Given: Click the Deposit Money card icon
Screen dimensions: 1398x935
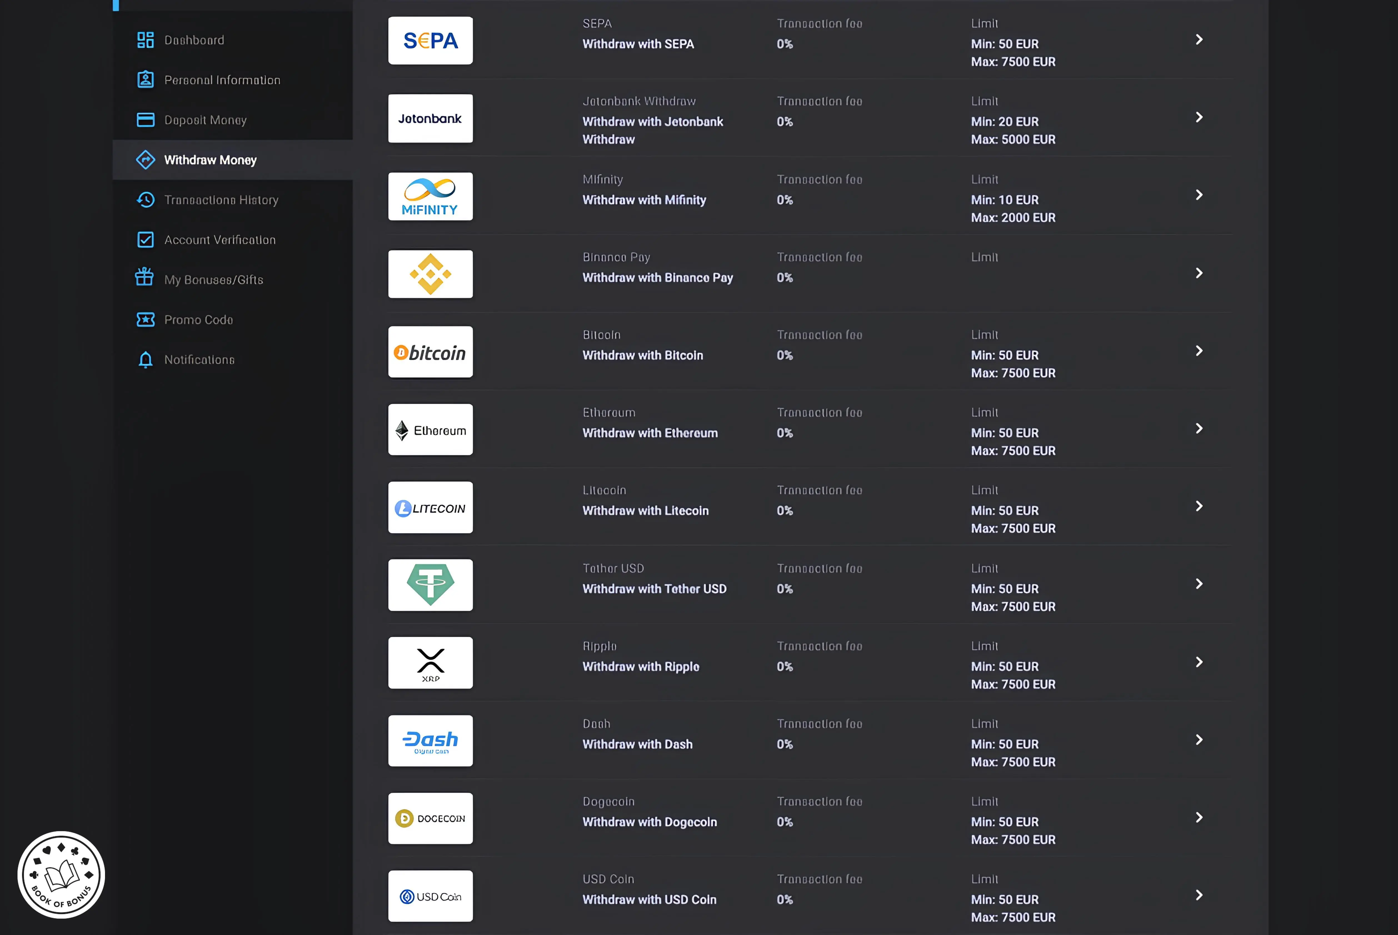Looking at the screenshot, I should click(x=145, y=120).
